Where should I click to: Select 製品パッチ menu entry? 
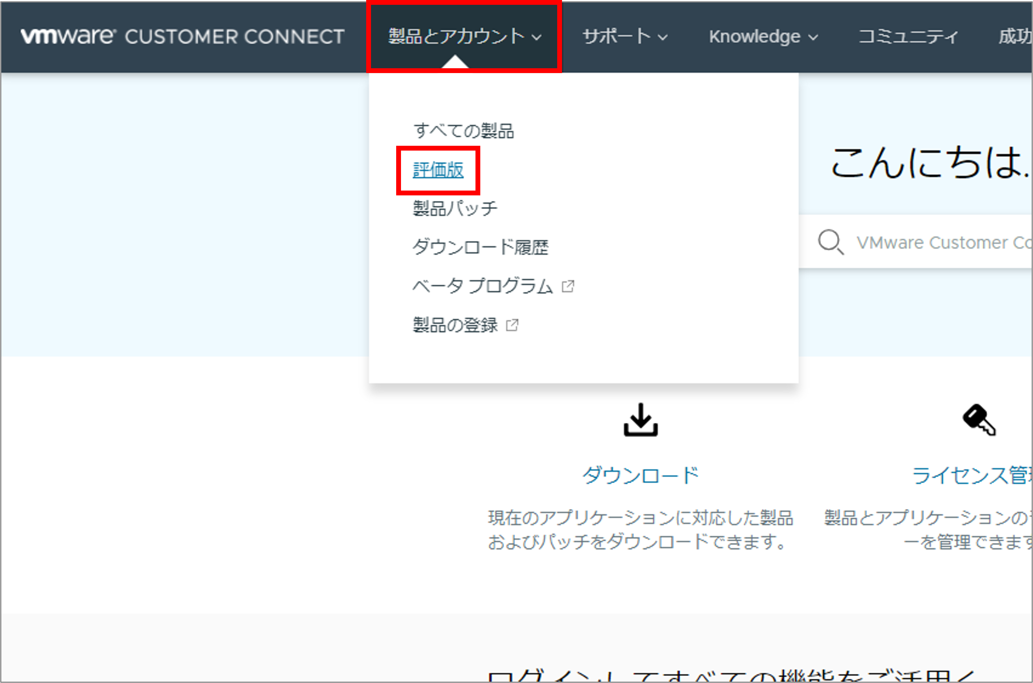454,208
